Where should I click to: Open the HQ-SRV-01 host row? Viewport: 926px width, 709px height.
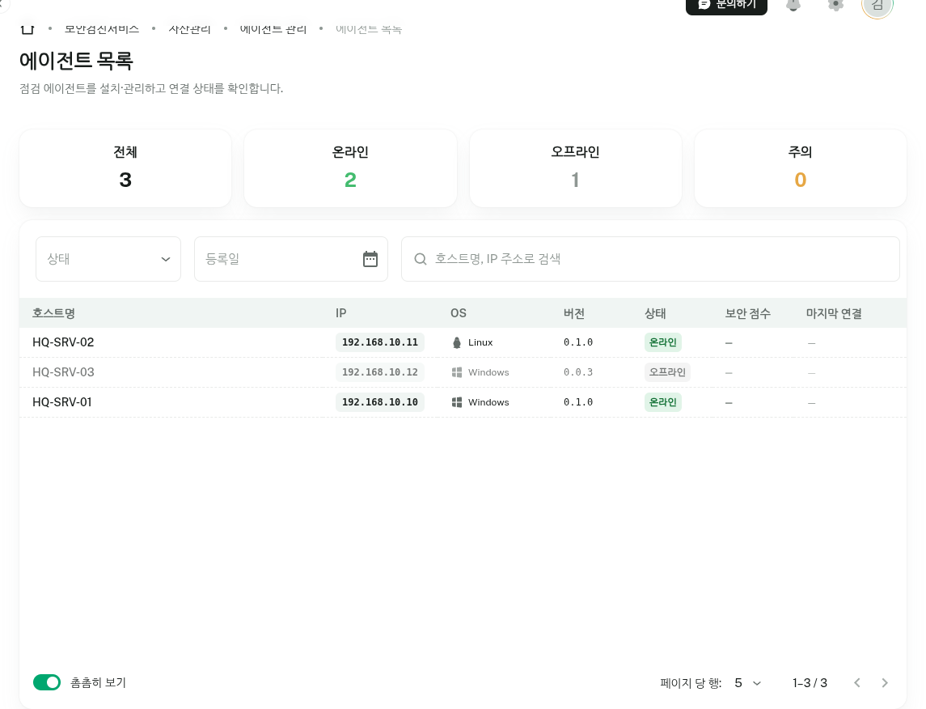click(463, 402)
